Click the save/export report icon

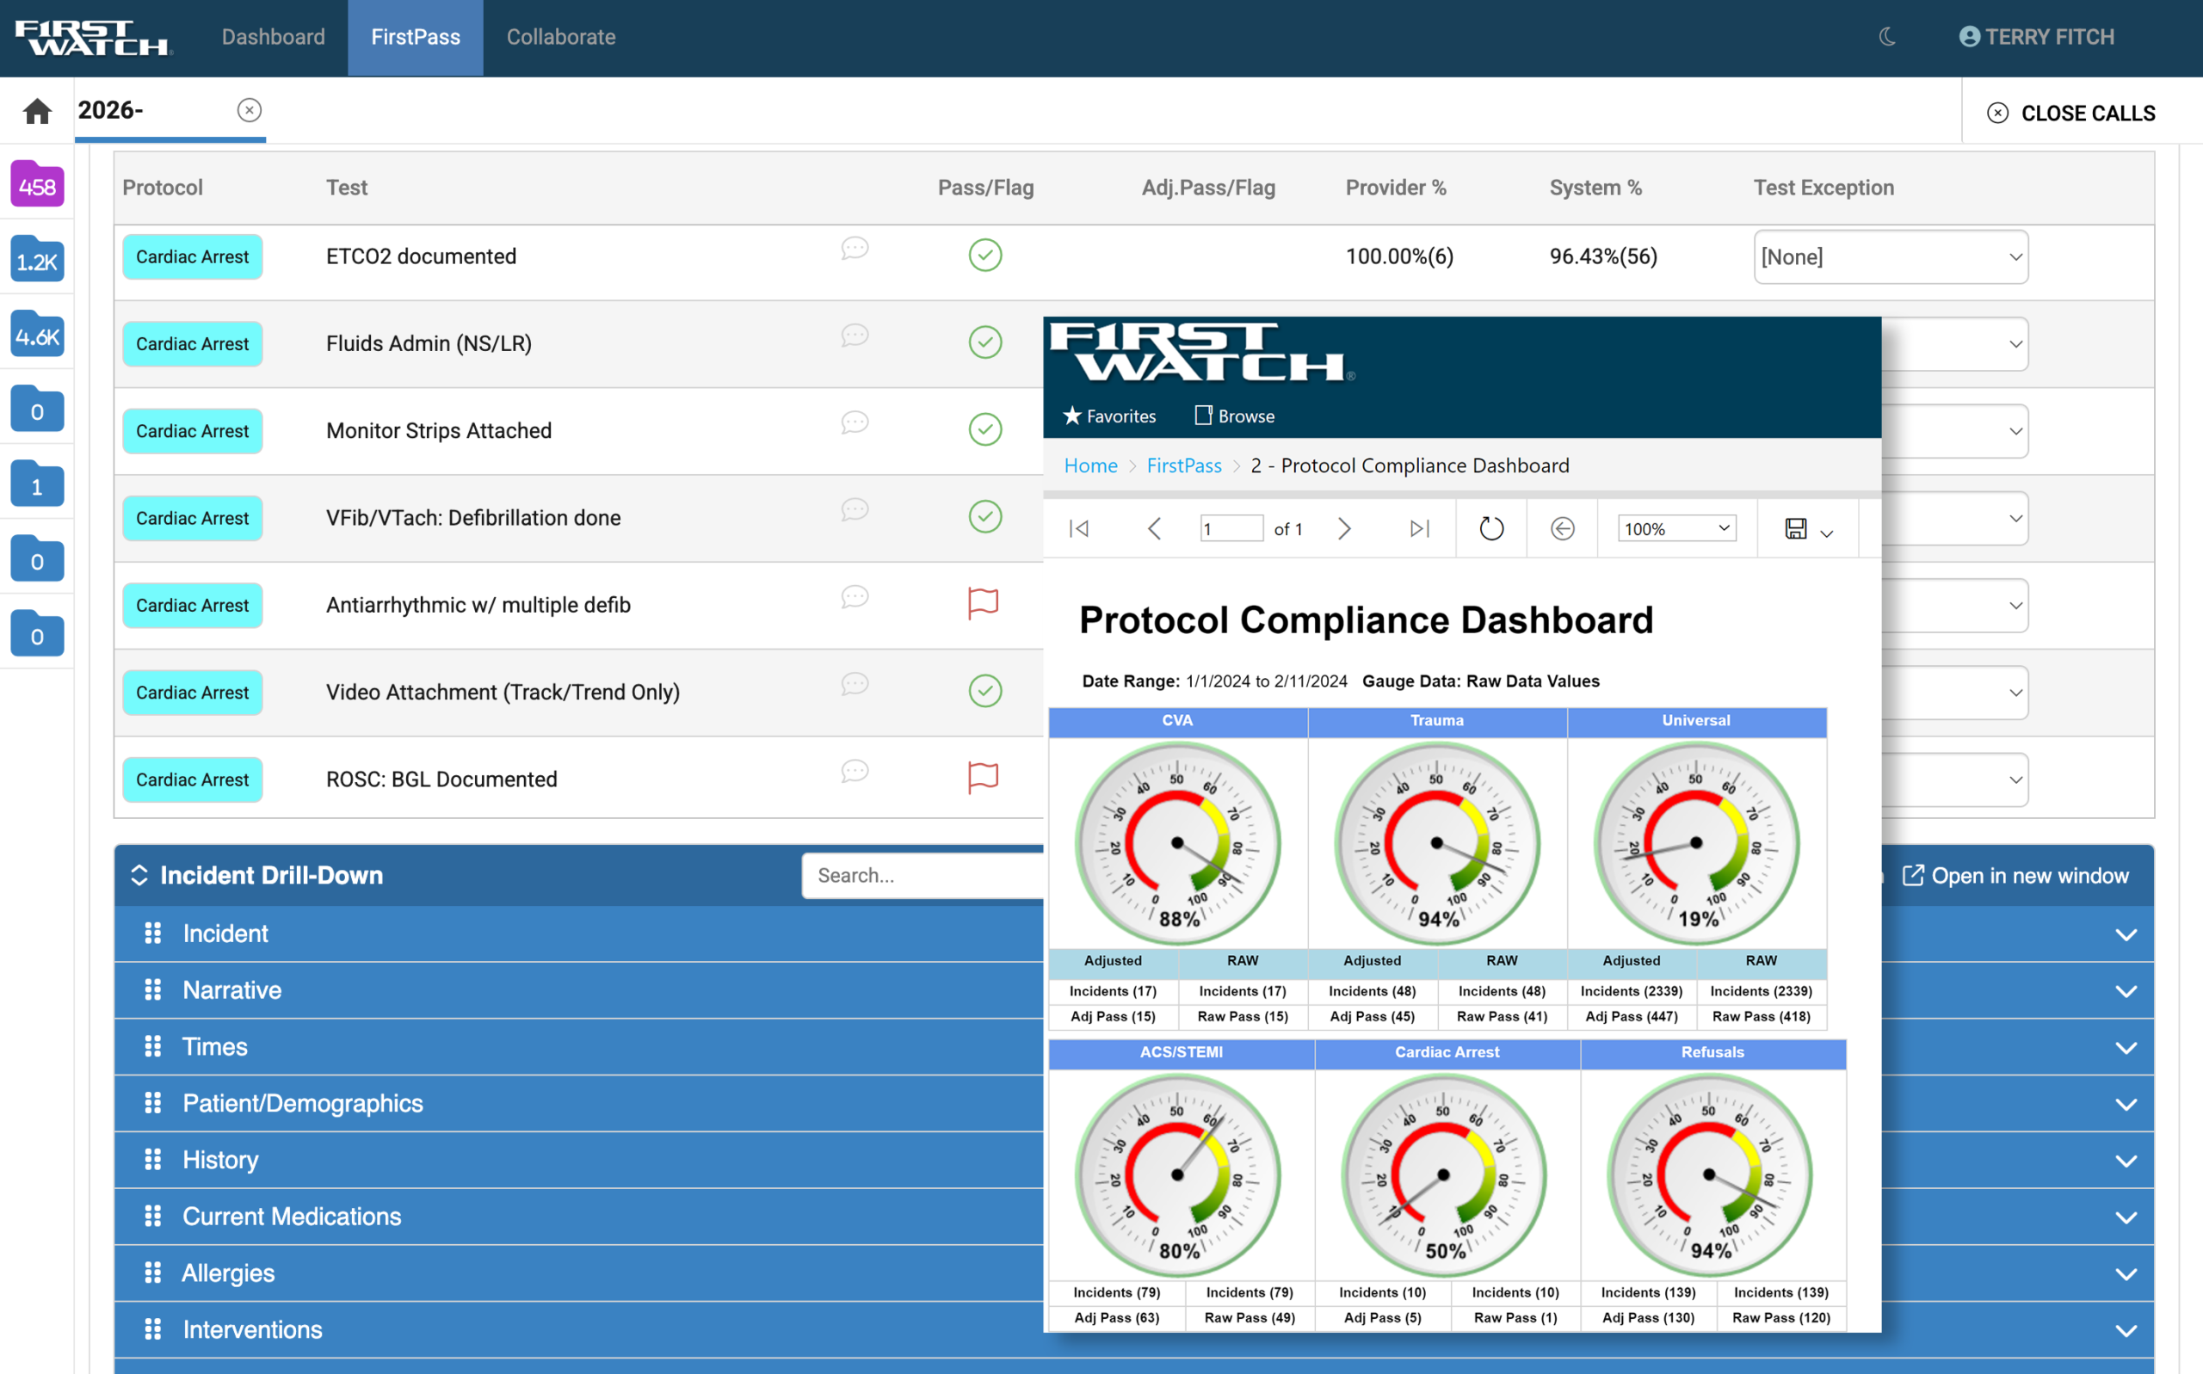[x=1796, y=528]
